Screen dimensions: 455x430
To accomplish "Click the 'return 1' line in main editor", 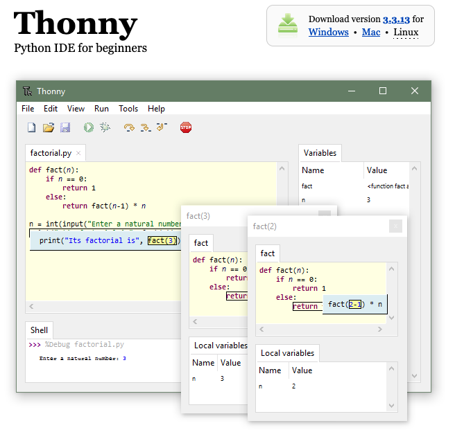I will click(79, 188).
